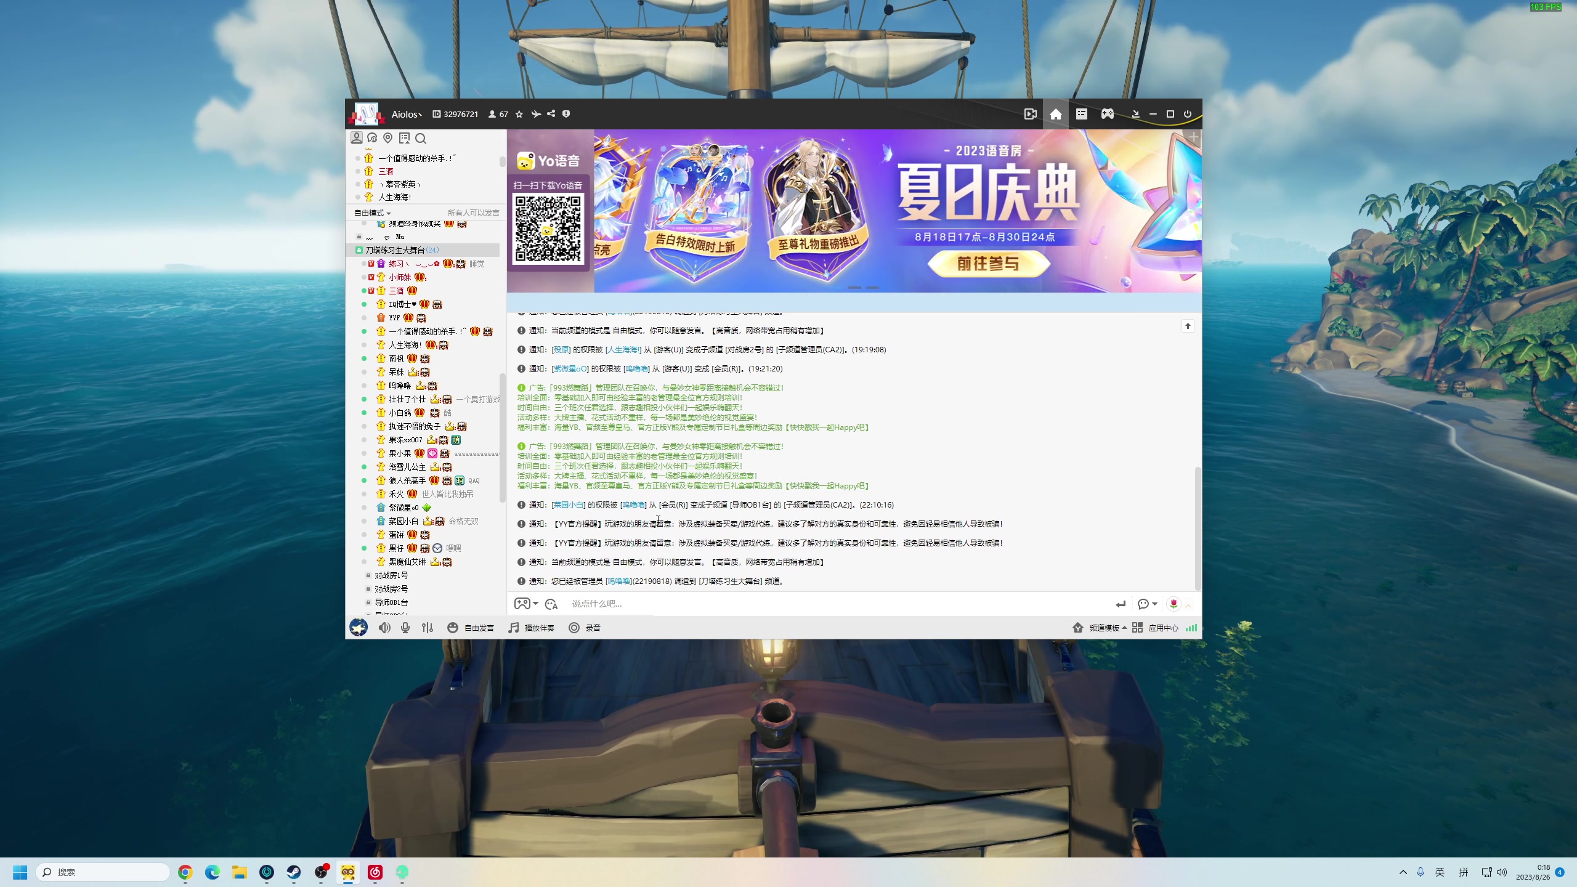Click the emoji font icon beside the chat input
This screenshot has width=1577, height=887.
point(551,604)
